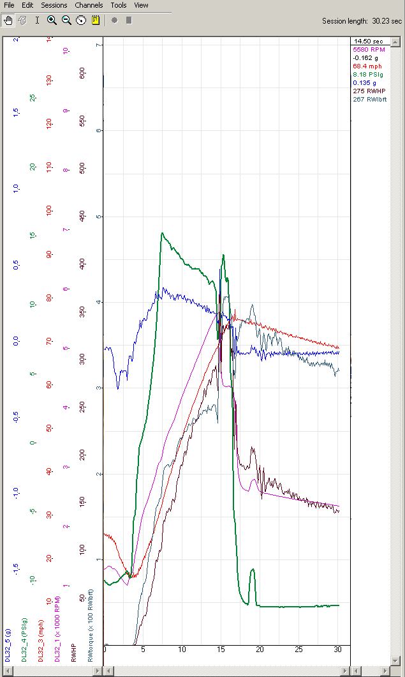Open the View menu

click(x=141, y=5)
